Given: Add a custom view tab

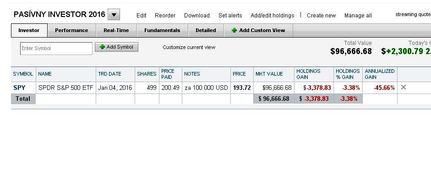Looking at the screenshot, I should click(258, 30).
